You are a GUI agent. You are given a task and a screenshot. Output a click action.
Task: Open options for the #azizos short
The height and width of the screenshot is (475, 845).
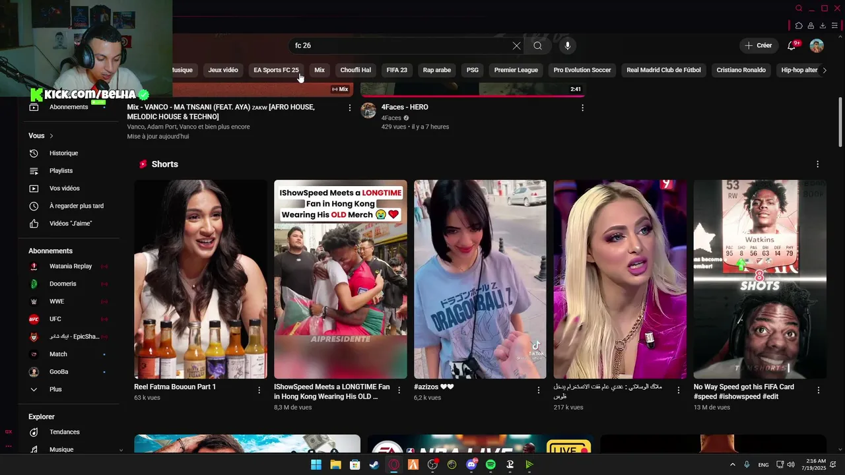tap(539, 390)
